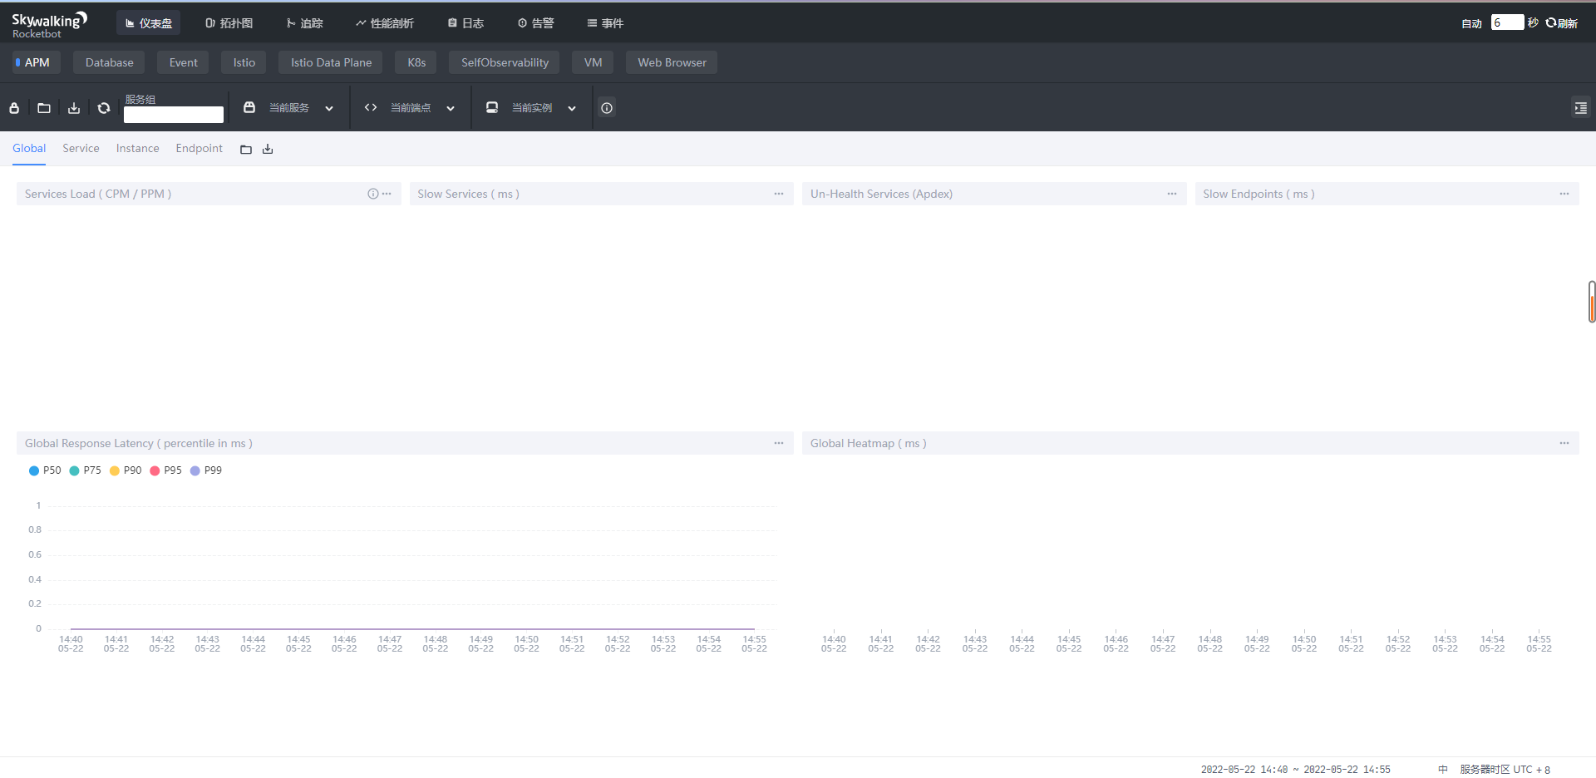Viewport: 1596px width, 778px height.
Task: Click the page vertical scrollbar thumb
Action: tap(1591, 302)
